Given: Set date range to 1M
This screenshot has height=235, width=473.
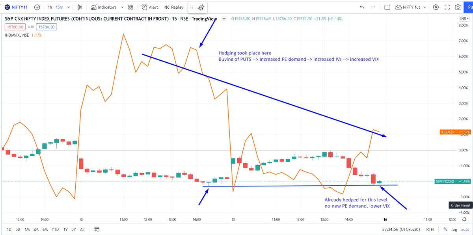Looking at the screenshot, I should 27,229.
